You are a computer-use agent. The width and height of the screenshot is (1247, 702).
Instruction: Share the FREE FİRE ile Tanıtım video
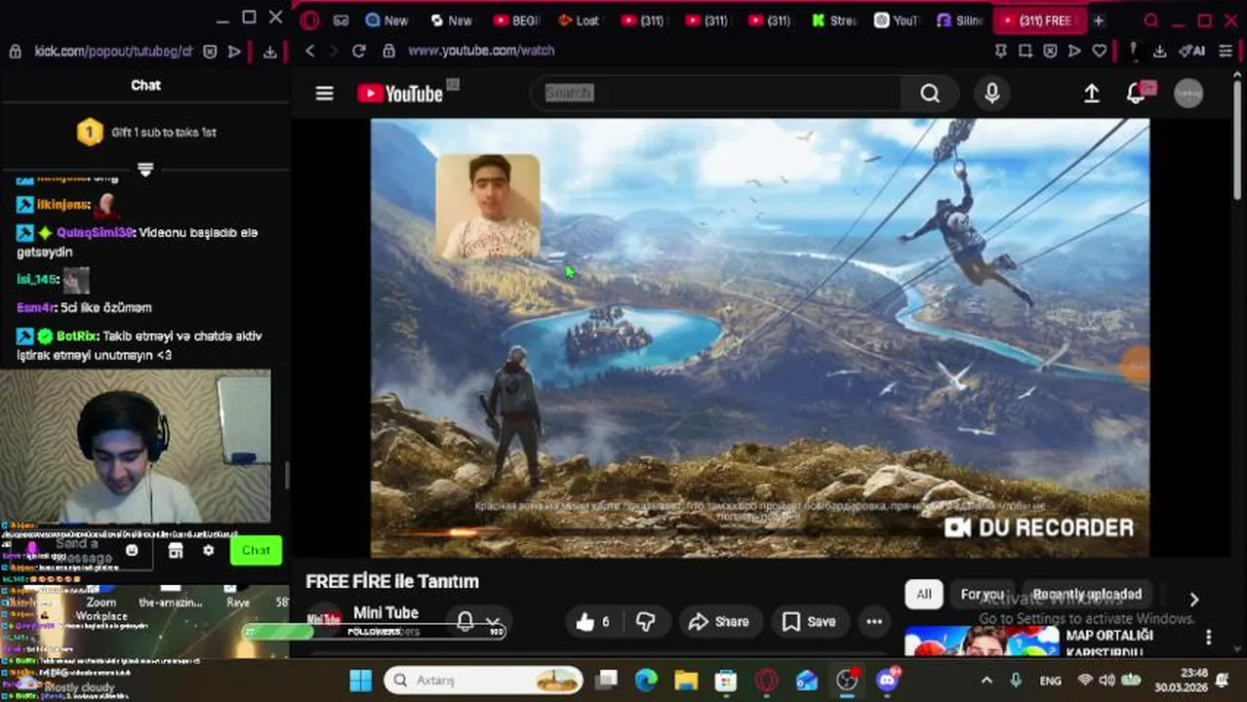coord(719,621)
